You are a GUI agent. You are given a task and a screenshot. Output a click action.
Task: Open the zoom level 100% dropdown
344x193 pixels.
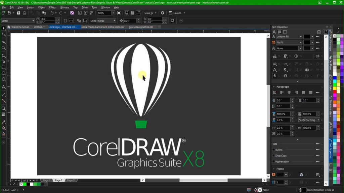113,13
